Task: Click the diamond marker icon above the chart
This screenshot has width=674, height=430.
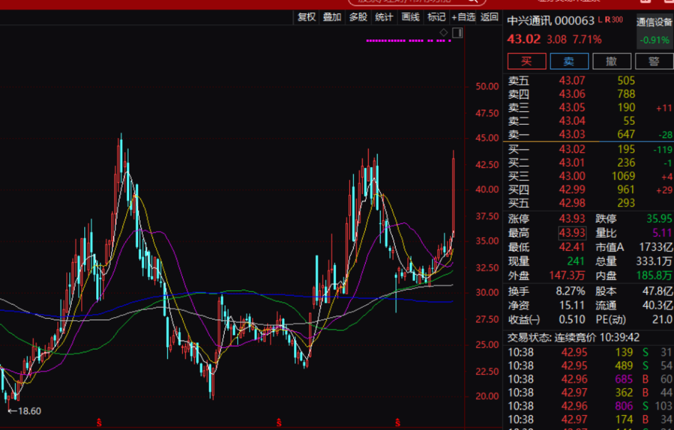Action: 444,32
